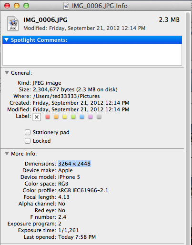The width and height of the screenshot is (192, 245).
Task: Close the Info window with red button
Action: coord(7,6)
